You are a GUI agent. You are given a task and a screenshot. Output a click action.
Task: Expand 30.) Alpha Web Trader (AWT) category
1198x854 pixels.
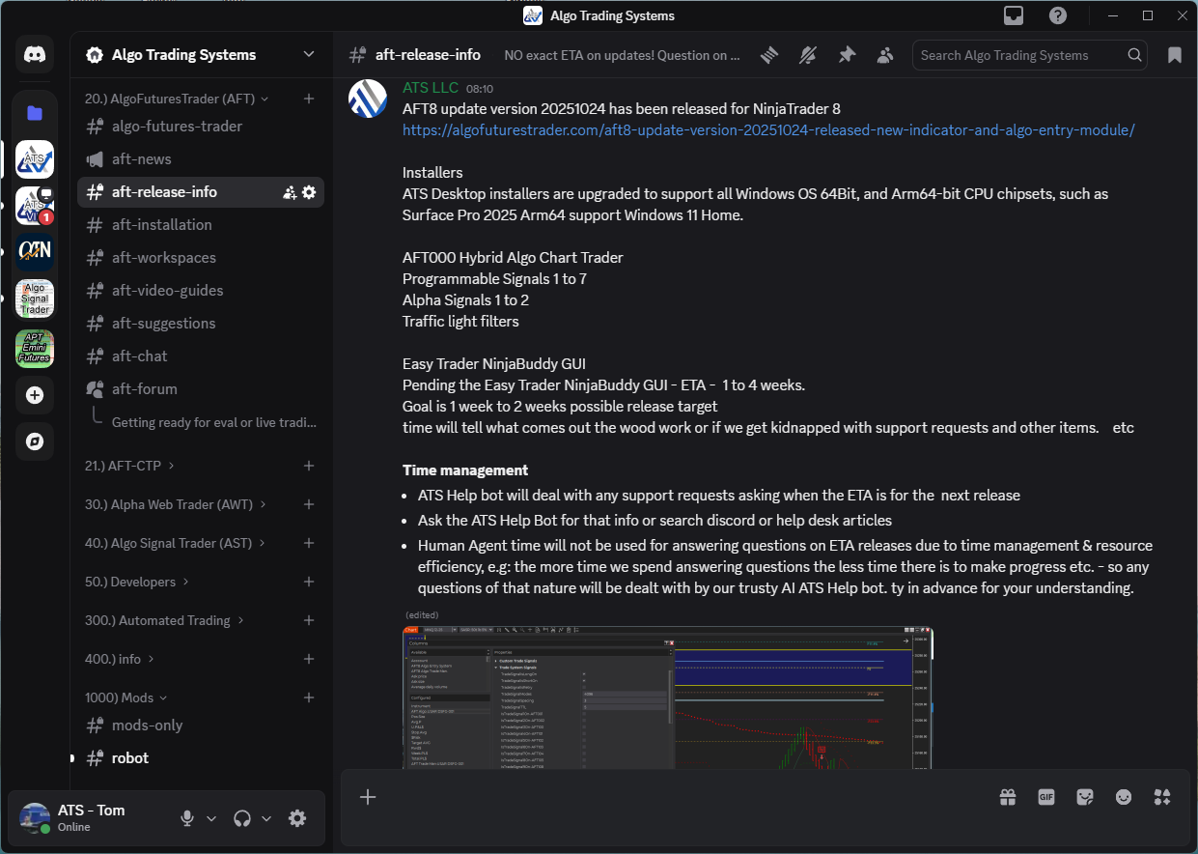coord(176,504)
